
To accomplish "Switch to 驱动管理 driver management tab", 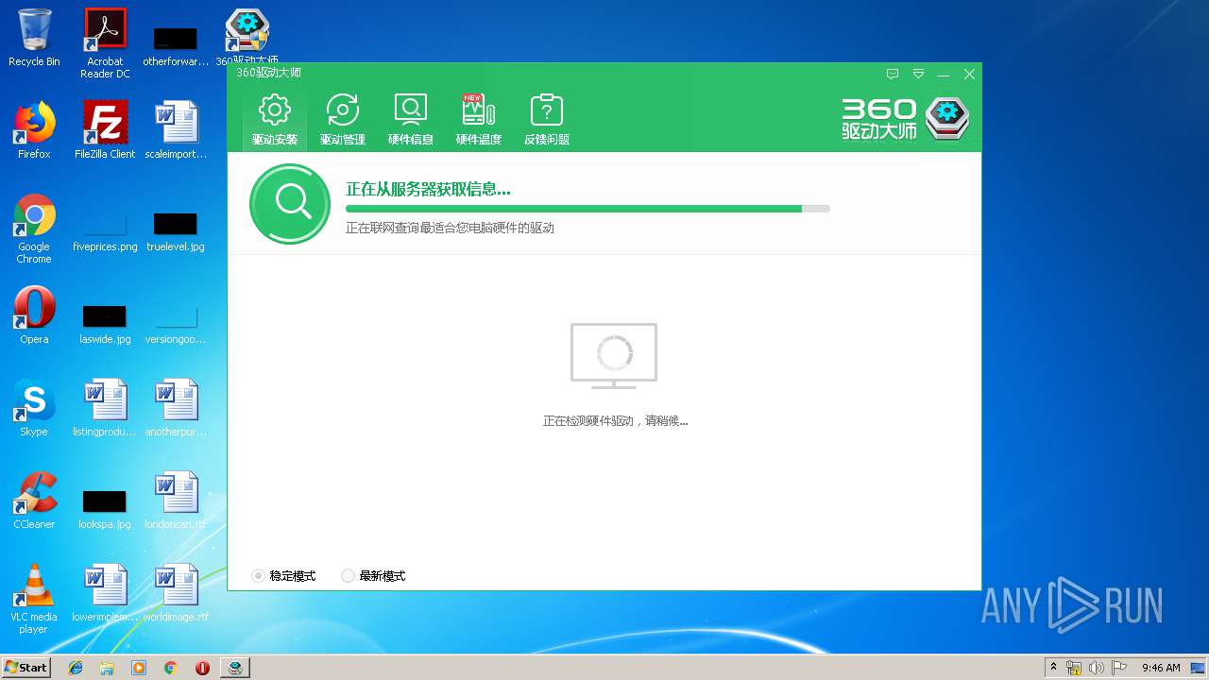I will pos(342,119).
